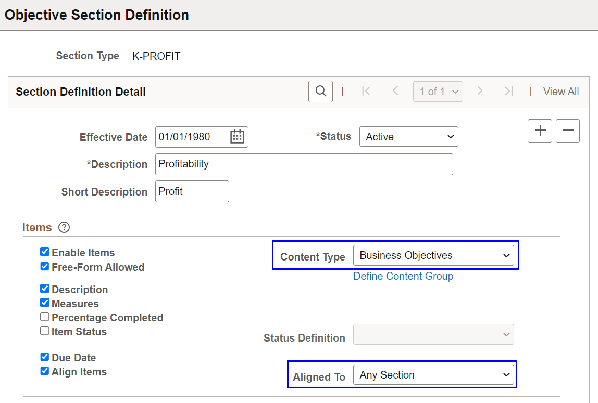598x403 pixels.
Task: Open the Define Content Group link
Action: (x=403, y=276)
